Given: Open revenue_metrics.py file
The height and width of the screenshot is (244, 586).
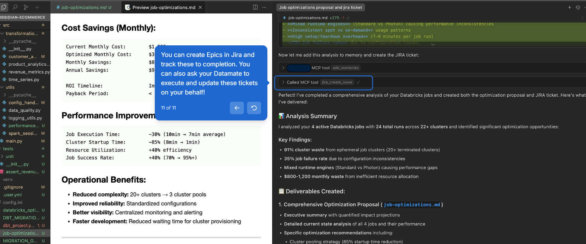Looking at the screenshot, I should [x=25, y=72].
